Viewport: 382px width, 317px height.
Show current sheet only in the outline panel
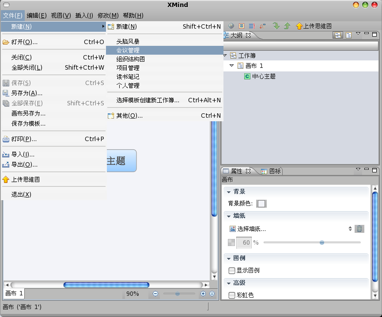pyautogui.click(x=348, y=35)
